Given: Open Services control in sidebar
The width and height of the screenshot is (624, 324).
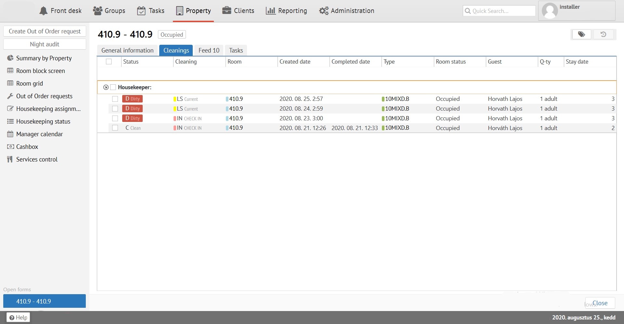Looking at the screenshot, I should 37,159.
